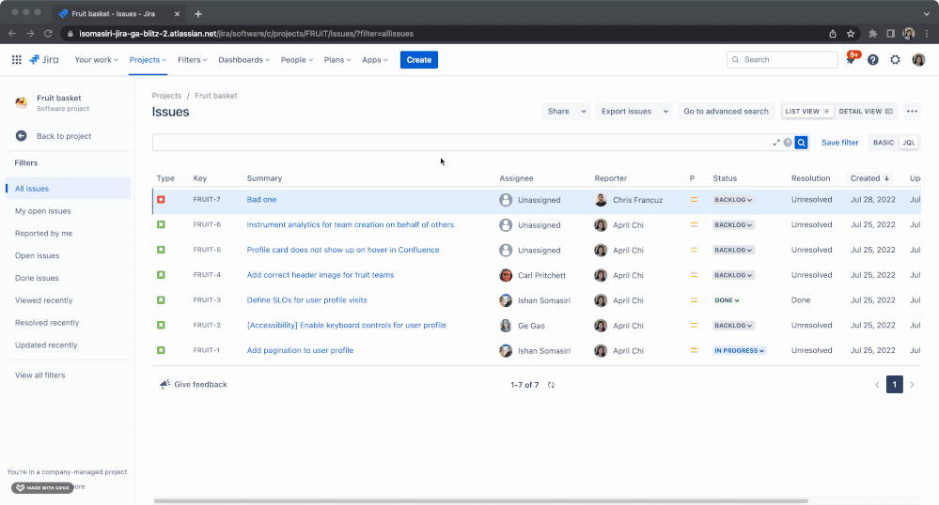Click the Fruit basket project avatar
939x505 pixels.
click(22, 102)
